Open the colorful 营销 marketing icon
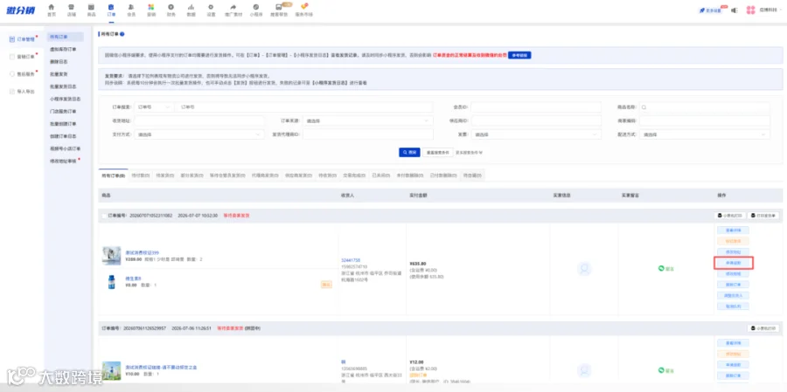The image size is (787, 392). point(151,7)
